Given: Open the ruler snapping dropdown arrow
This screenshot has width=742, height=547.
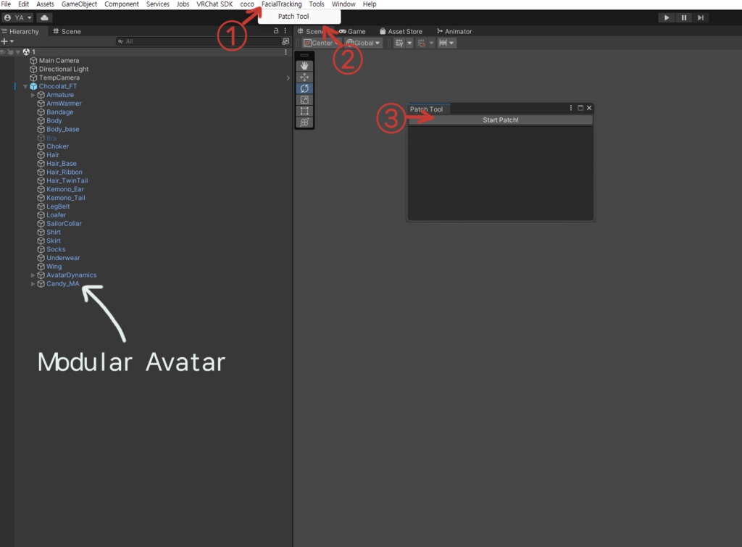Looking at the screenshot, I should (x=451, y=43).
